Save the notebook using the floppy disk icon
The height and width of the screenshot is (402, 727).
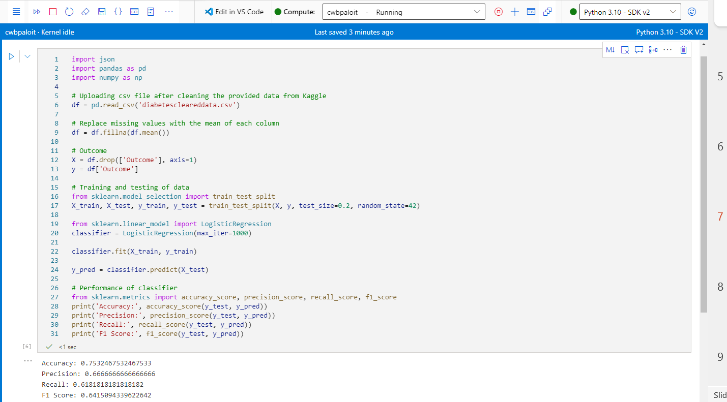click(102, 12)
